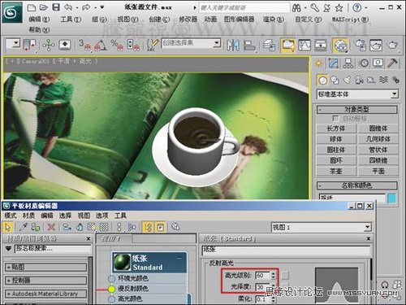Click the 按名称搜索 search field
406x305 pixels.
pos(54,249)
